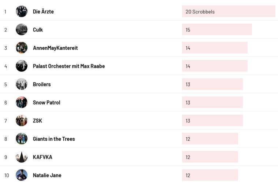The image size is (278, 183).
Task: Click the 20 Scrobbels count bar
Action: tap(228, 11)
